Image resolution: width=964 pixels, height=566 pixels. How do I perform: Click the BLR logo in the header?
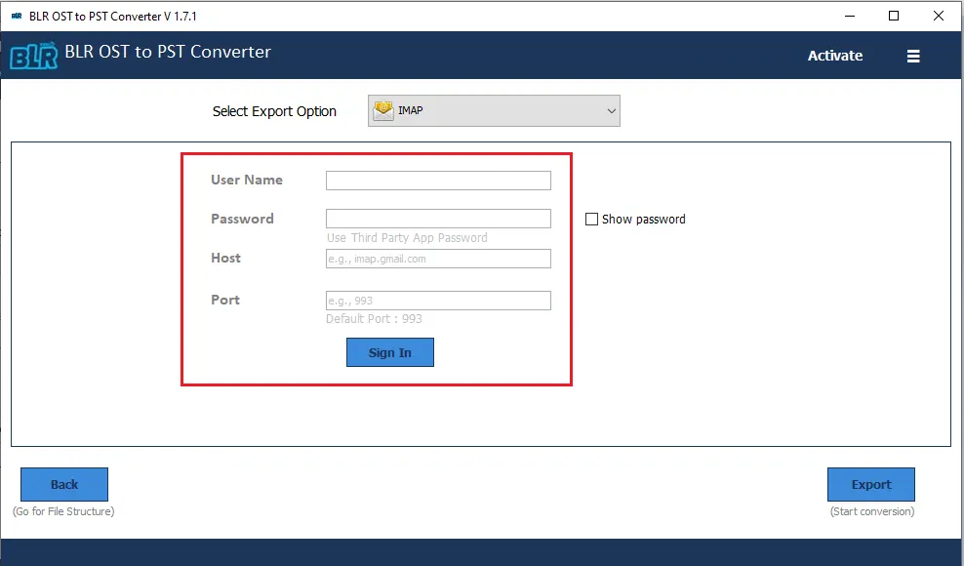point(36,54)
